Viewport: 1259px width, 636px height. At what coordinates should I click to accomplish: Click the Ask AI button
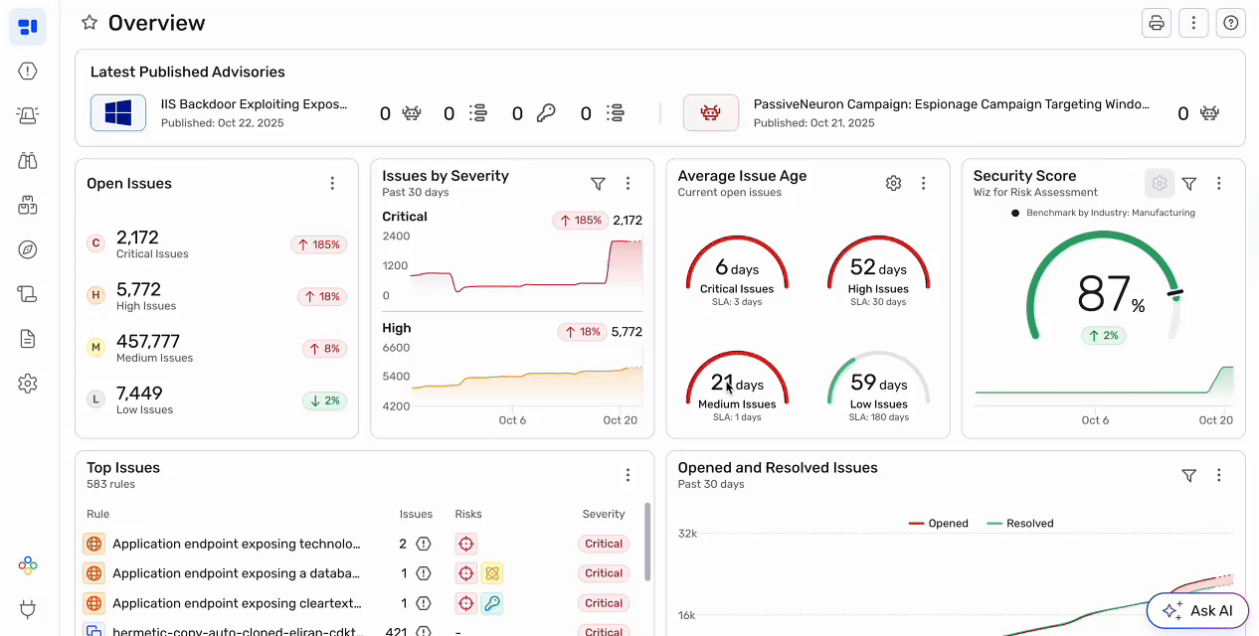tap(1196, 610)
